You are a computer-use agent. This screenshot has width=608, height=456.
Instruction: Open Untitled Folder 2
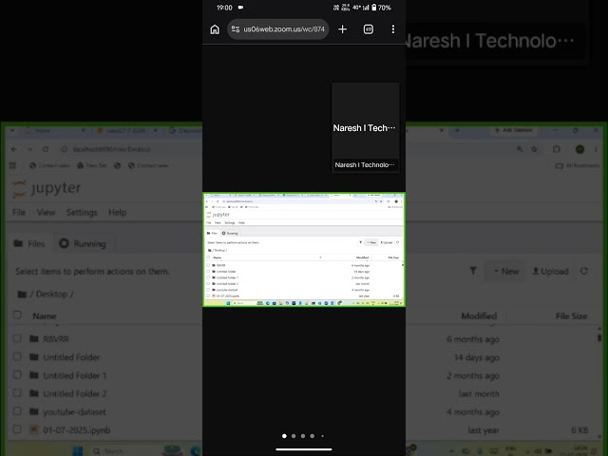[74, 393]
